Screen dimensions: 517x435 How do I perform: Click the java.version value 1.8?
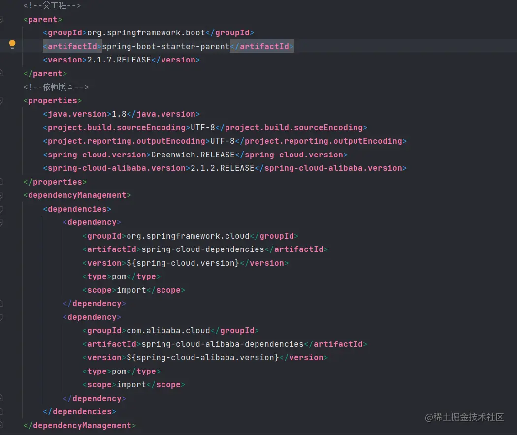click(119, 114)
